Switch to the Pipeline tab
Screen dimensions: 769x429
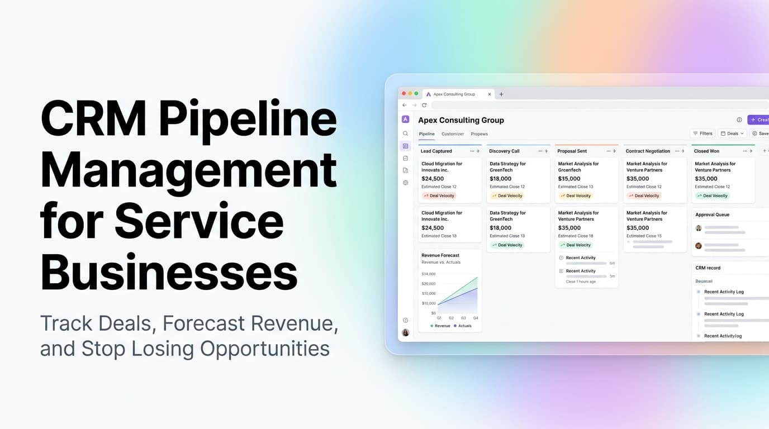pos(426,134)
